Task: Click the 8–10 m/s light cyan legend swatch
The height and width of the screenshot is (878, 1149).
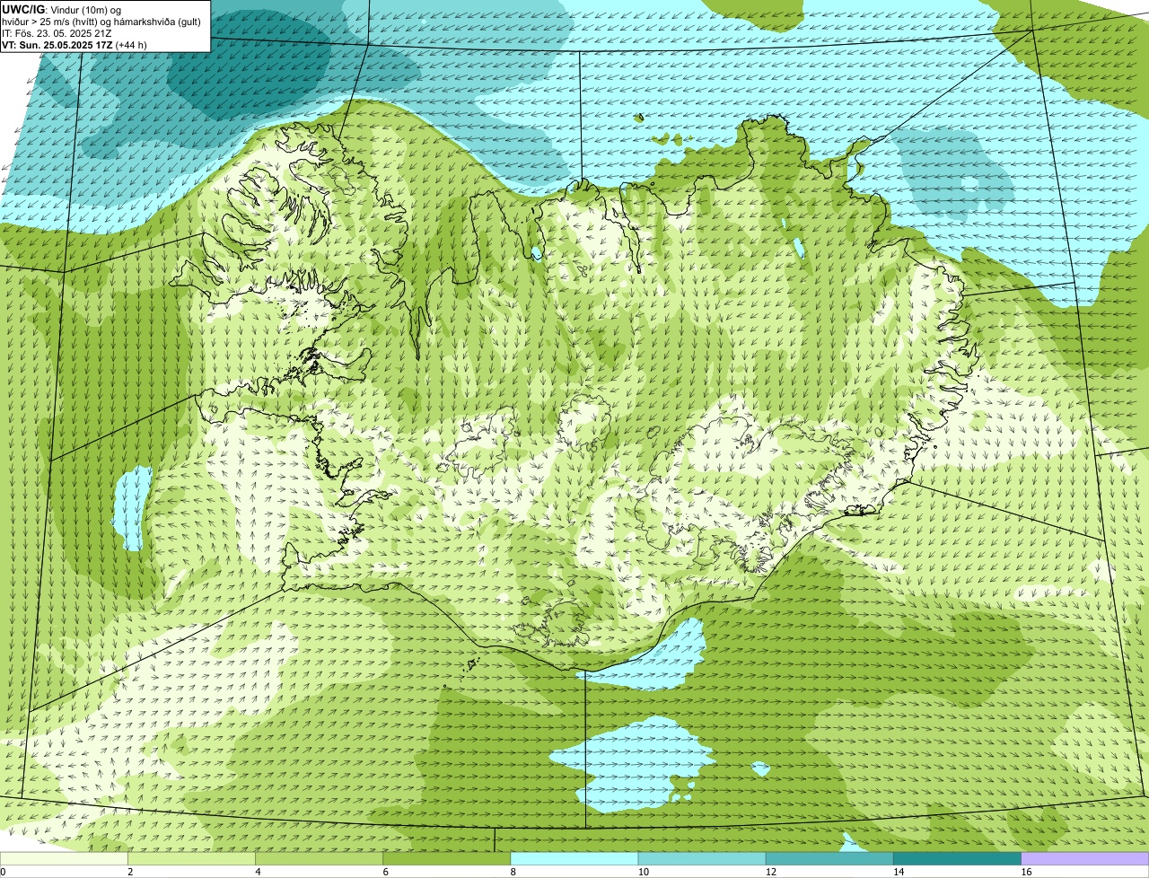Action: 574,859
